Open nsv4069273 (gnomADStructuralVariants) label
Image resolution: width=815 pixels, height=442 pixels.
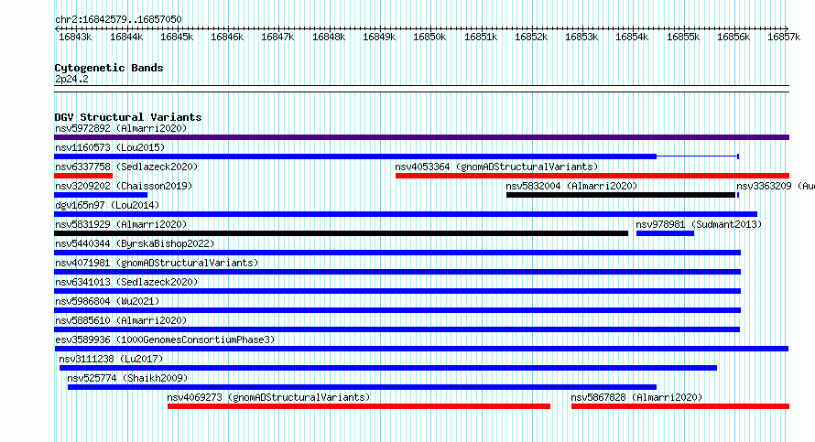click(268, 397)
